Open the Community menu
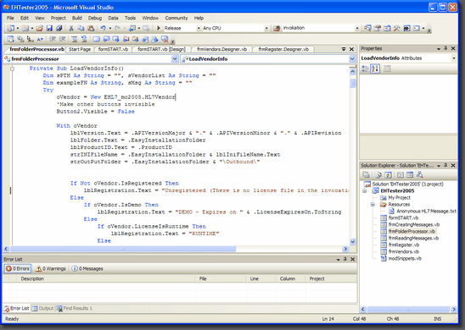The height and width of the screenshot is (330, 465). tap(176, 18)
